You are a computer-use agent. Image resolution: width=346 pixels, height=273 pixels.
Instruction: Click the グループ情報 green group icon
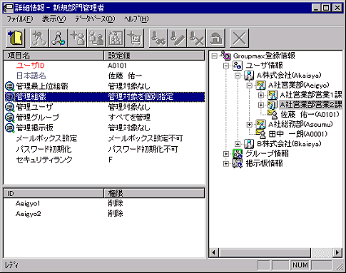tap(238, 153)
